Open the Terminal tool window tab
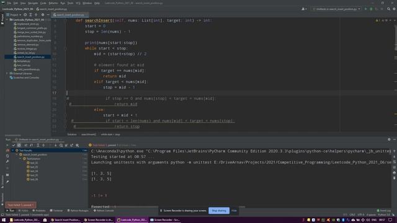 click(x=56, y=211)
